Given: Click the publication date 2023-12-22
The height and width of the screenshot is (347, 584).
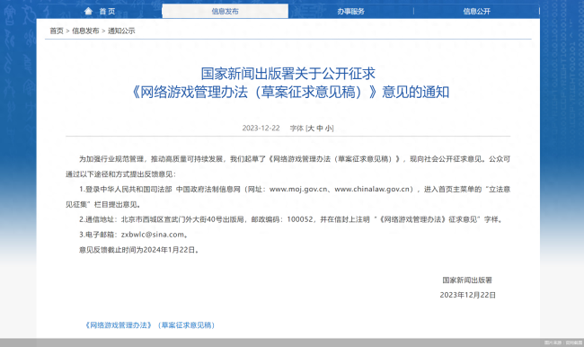Looking at the screenshot, I should (x=261, y=129).
